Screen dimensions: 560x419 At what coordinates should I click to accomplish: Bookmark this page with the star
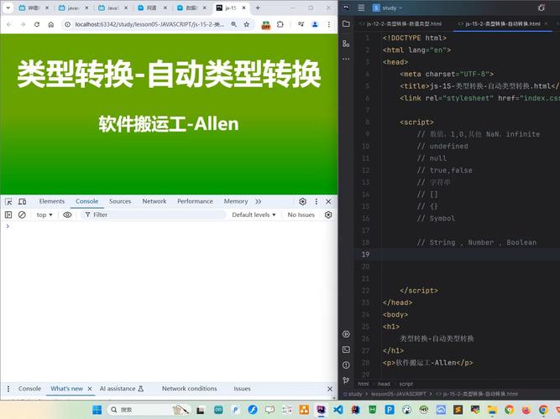tap(247, 24)
